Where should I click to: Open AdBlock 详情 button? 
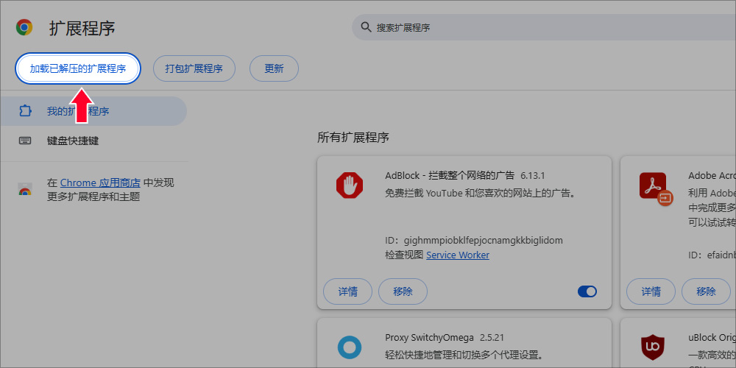(348, 291)
